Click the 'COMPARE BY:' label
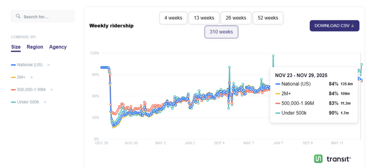The image size is (369, 168). pos(24,37)
